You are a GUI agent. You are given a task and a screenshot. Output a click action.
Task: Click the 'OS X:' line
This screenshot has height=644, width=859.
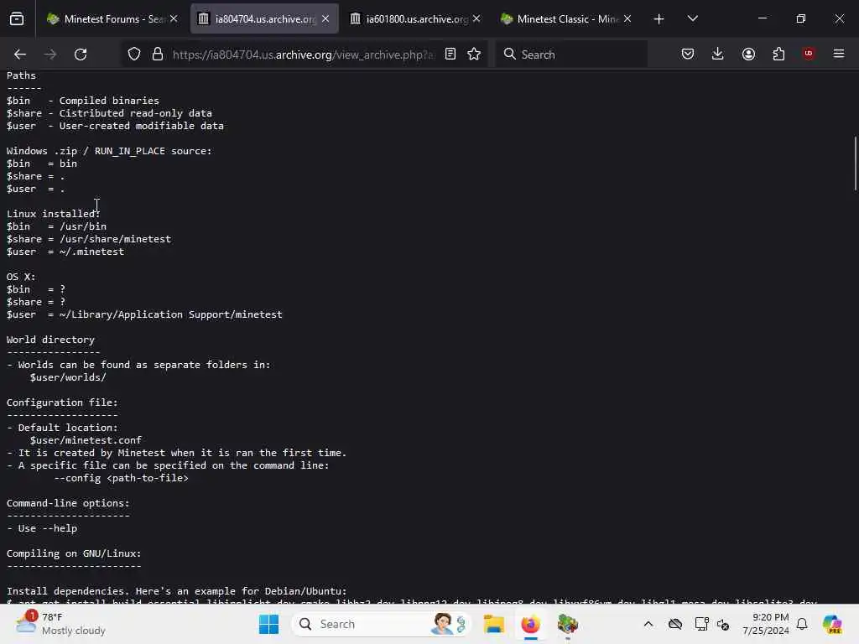(21, 277)
